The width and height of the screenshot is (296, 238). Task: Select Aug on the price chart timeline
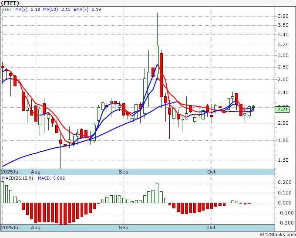pyautogui.click(x=36, y=172)
